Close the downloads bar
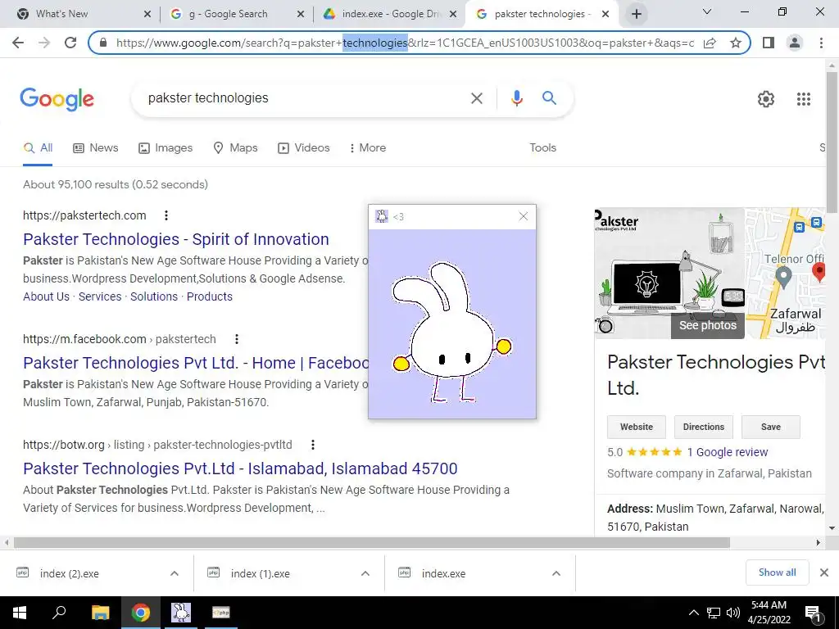Image resolution: width=839 pixels, height=629 pixels. pyautogui.click(x=824, y=572)
